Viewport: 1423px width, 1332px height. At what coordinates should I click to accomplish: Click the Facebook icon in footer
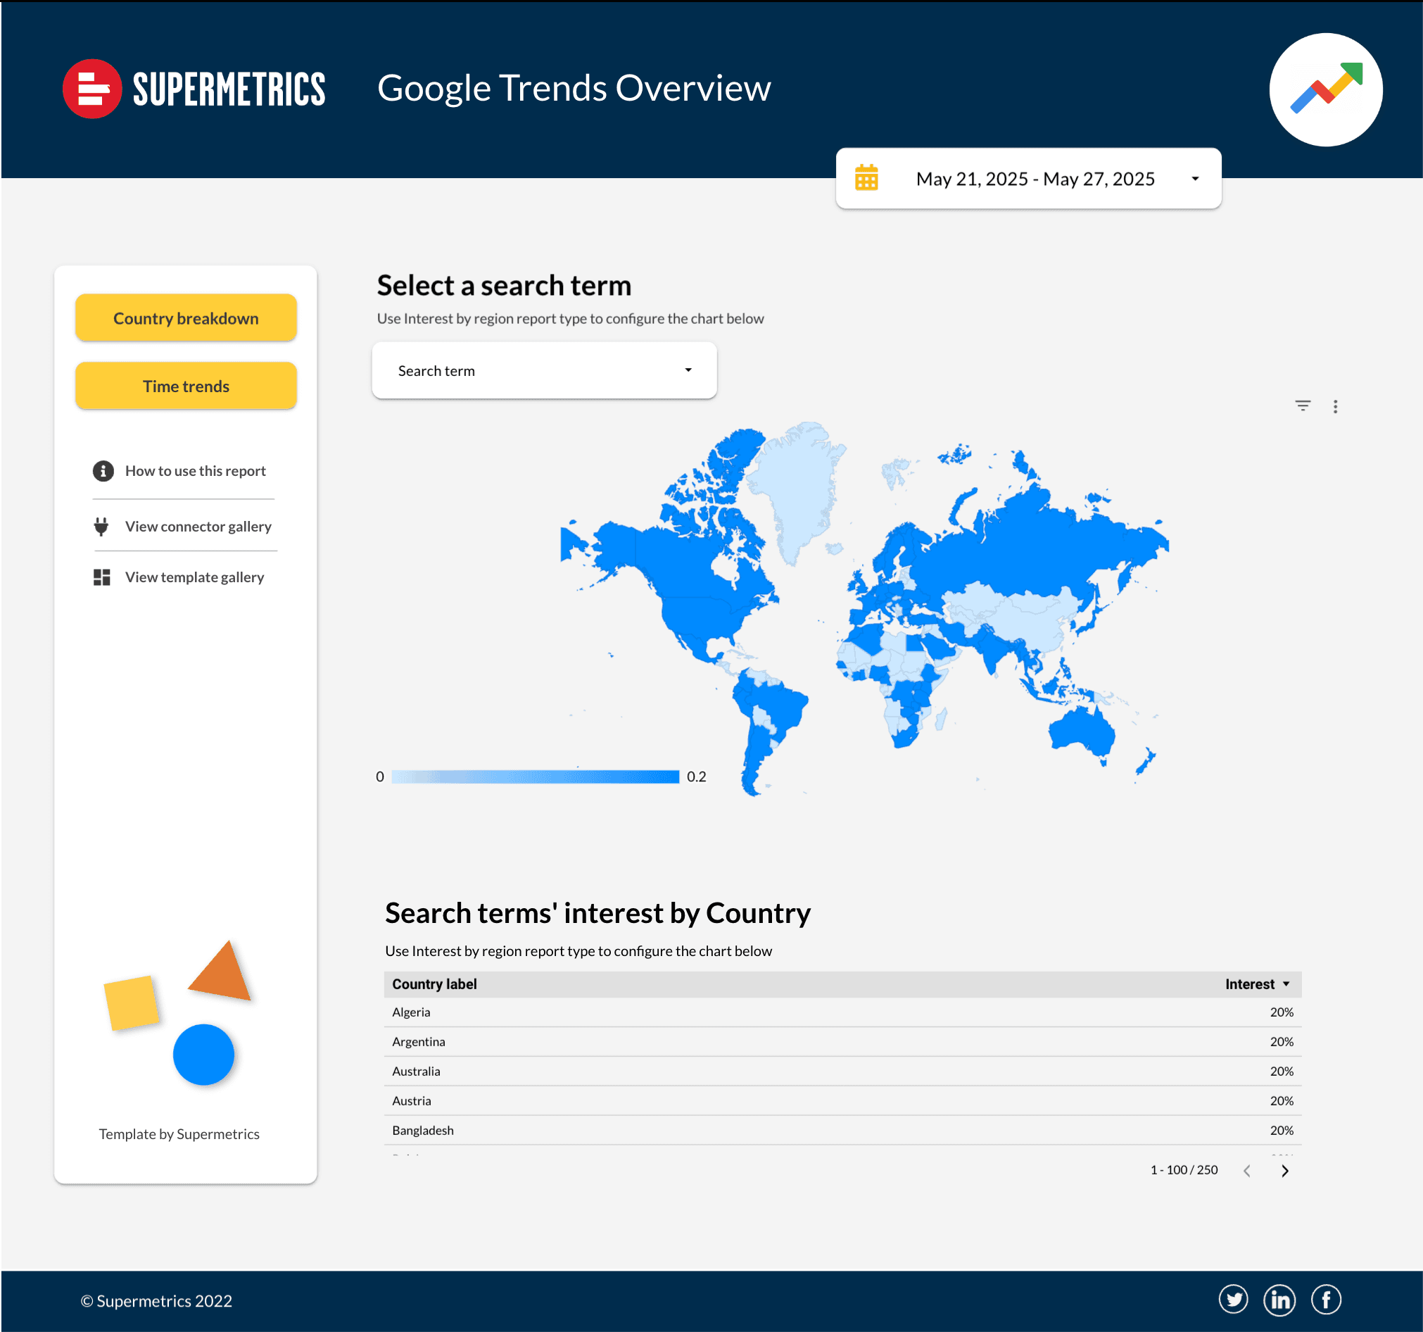[1326, 1300]
